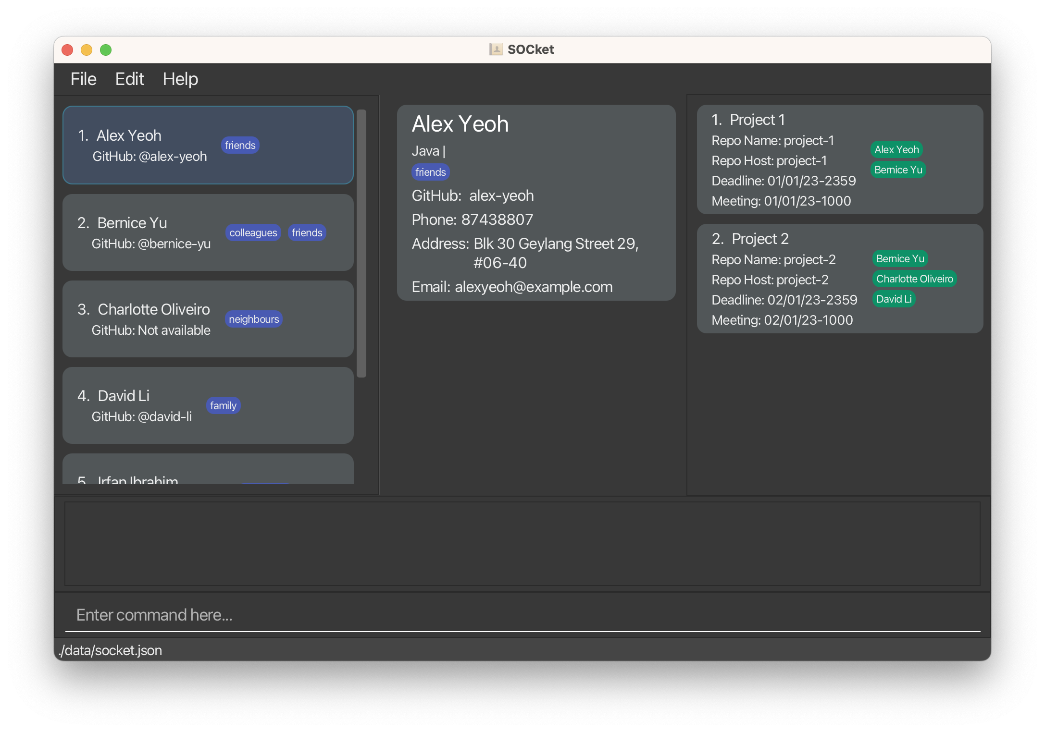The height and width of the screenshot is (732, 1045).
Task: Click 'Repo Name: project-2' text
Action: click(773, 259)
